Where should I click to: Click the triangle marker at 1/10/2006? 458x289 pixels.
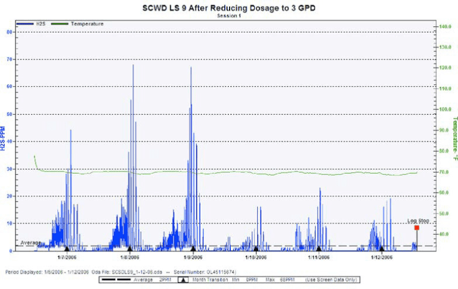point(256,249)
